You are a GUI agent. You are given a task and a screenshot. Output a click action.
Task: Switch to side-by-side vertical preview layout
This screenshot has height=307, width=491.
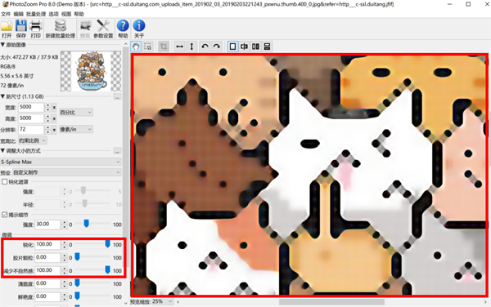click(255, 47)
